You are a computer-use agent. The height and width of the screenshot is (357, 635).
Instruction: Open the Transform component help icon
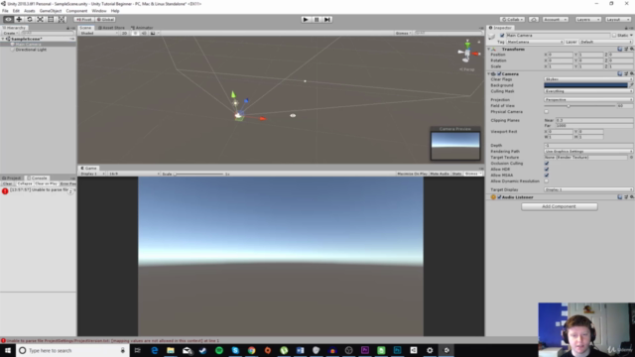tap(619, 49)
